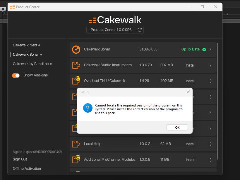Click the Cakewalk Sonar version 31.08.0.035
The width and height of the screenshot is (240, 180).
pyautogui.click(x=148, y=49)
